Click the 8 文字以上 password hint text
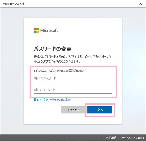Viewport: 146px width, 141px height. click(59, 71)
